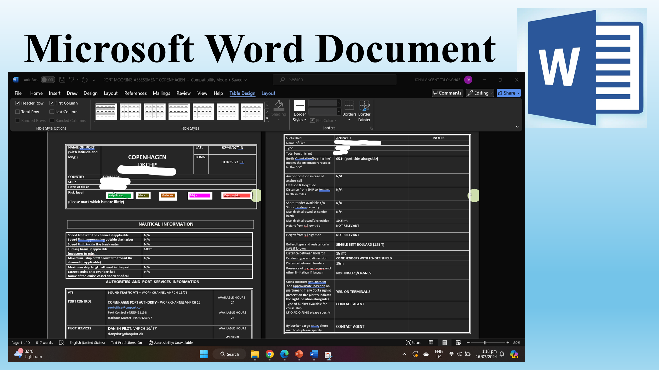Click the Focus mode icon
Screen dimensions: 659x370
[408, 342]
